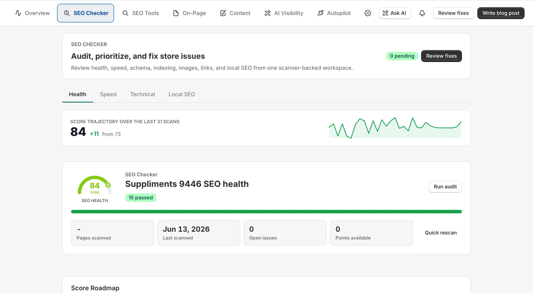Viewport: 533px width, 293px height.
Task: Go to the On-Page section
Action: pyautogui.click(x=189, y=13)
